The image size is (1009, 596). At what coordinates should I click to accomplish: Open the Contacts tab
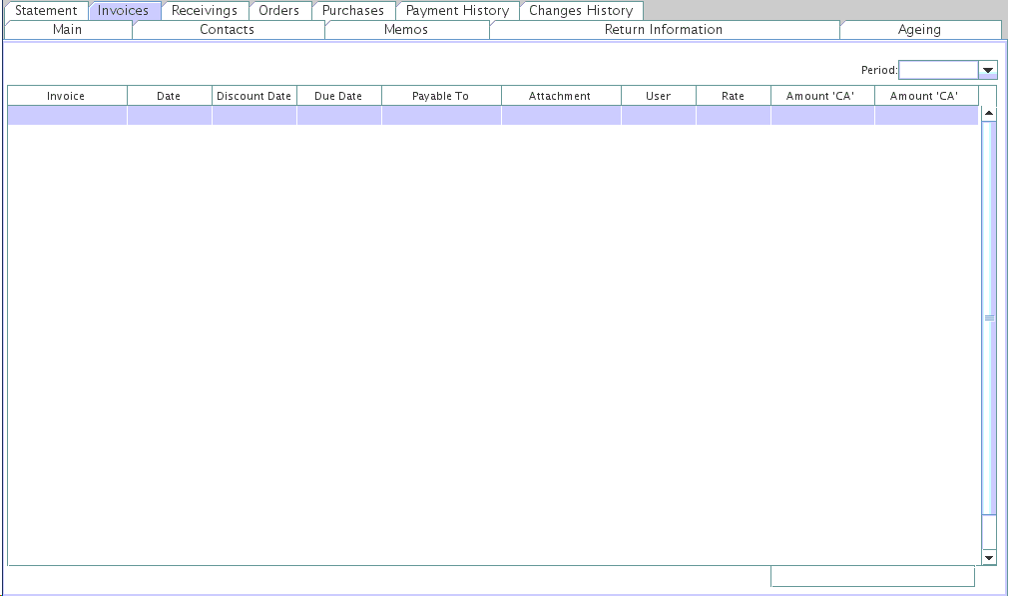coord(227,30)
